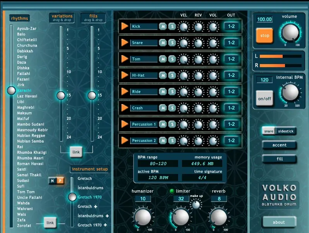
Task: Toggle the limiter green LED
Action: (x=172, y=191)
